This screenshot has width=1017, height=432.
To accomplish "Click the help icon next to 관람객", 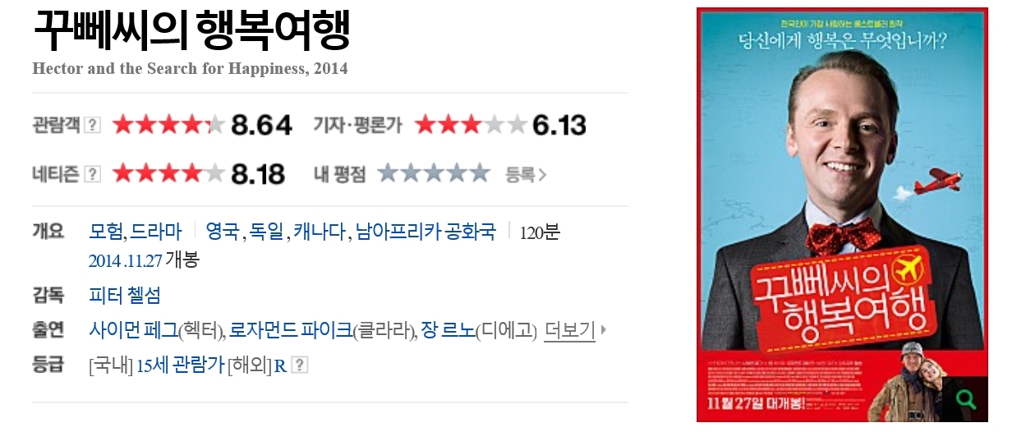I will [x=93, y=125].
